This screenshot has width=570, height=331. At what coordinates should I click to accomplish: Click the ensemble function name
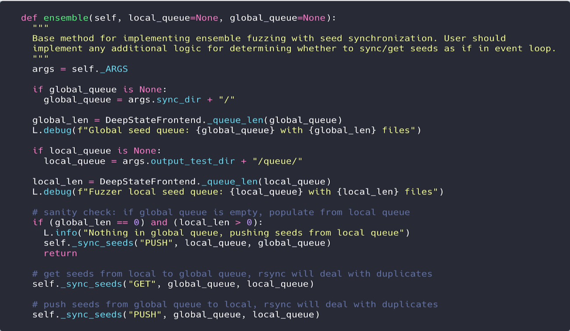(66, 18)
